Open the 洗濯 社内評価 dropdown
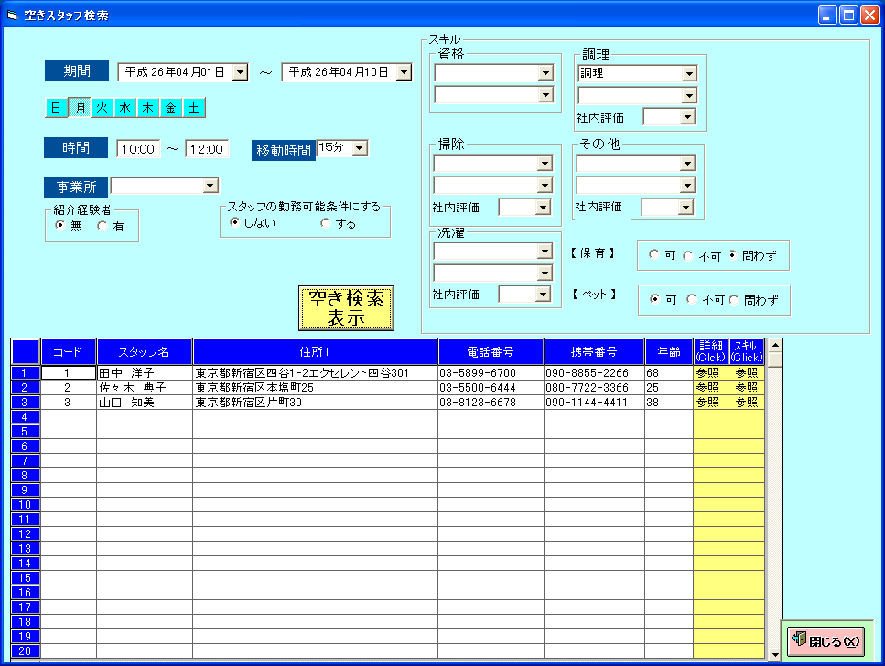Screen dimensions: 885x666 click(x=543, y=294)
